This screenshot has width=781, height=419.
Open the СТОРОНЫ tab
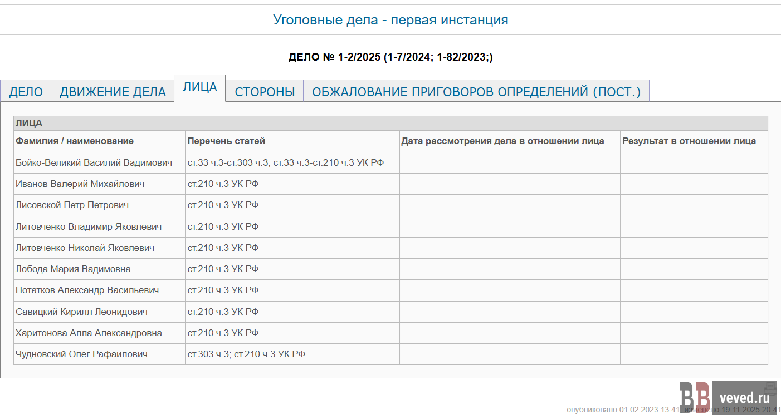(265, 92)
